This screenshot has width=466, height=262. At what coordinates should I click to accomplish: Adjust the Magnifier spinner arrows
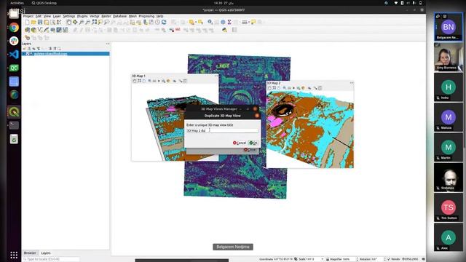(358, 259)
